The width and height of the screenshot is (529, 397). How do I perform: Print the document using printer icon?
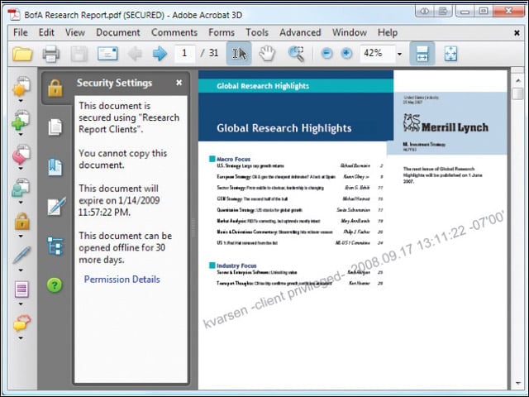pos(51,54)
